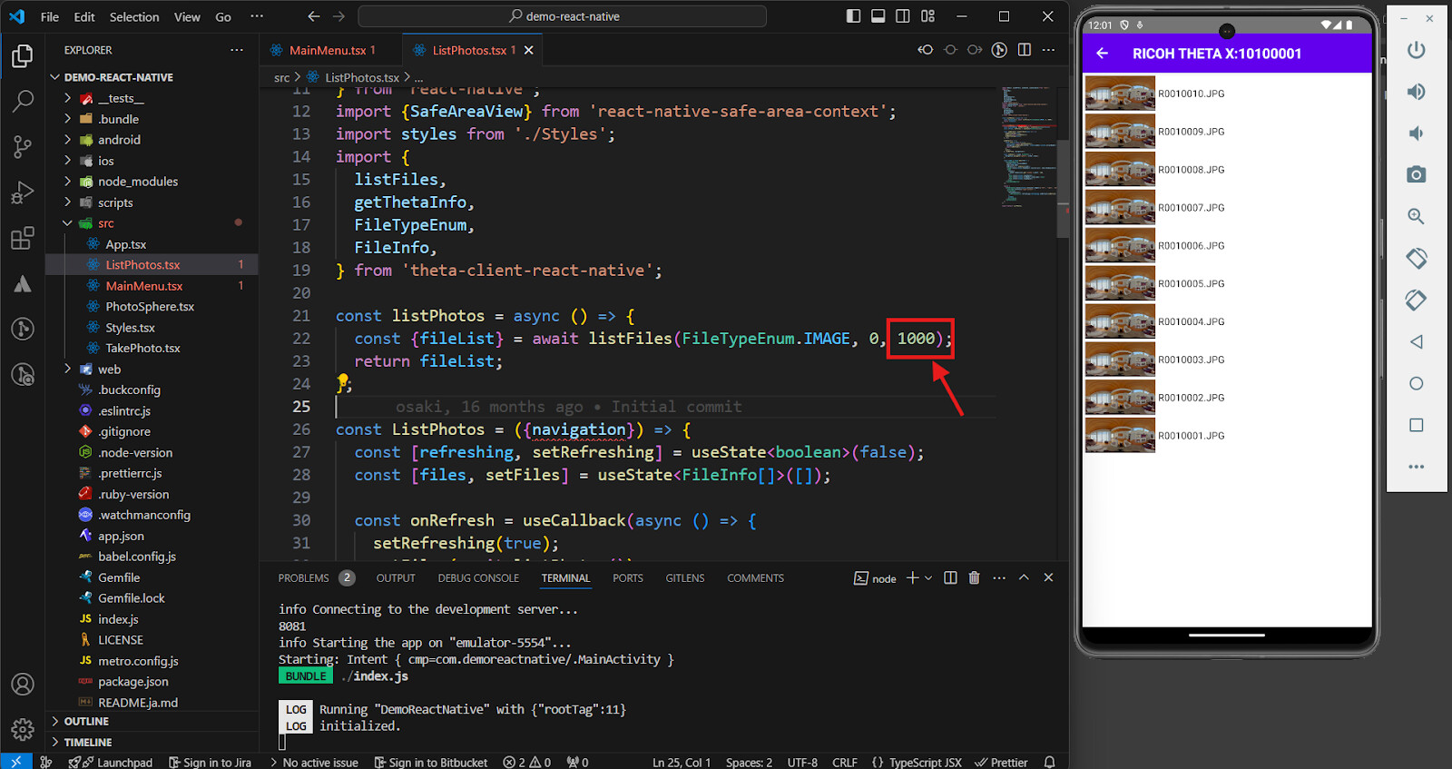Viewport: 1452px width, 769px height.
Task: Switch to the MainMenu.tsx editor tab
Action: [x=327, y=50]
